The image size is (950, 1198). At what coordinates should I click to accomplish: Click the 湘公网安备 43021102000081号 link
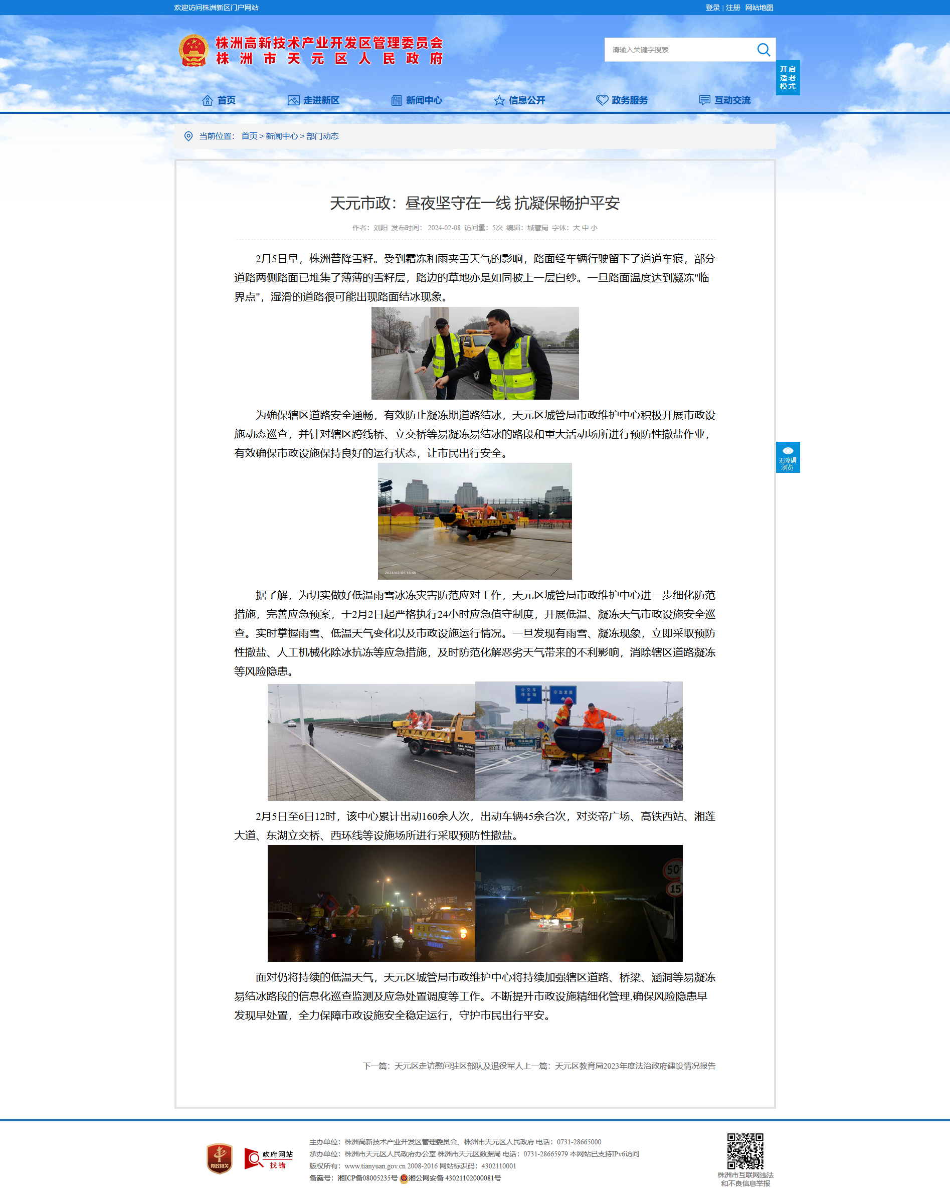click(x=454, y=1178)
